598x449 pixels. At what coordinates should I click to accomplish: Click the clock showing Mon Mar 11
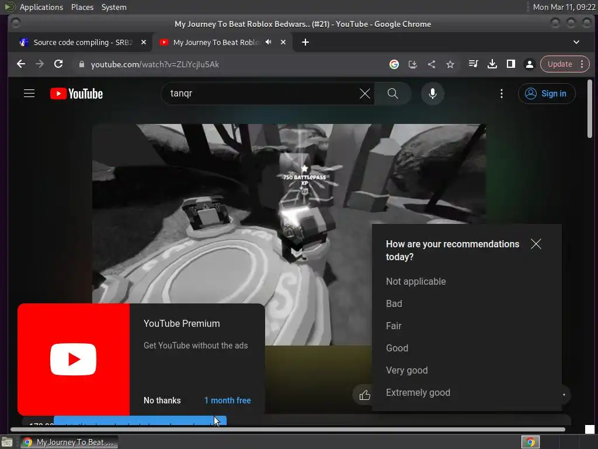(x=564, y=7)
